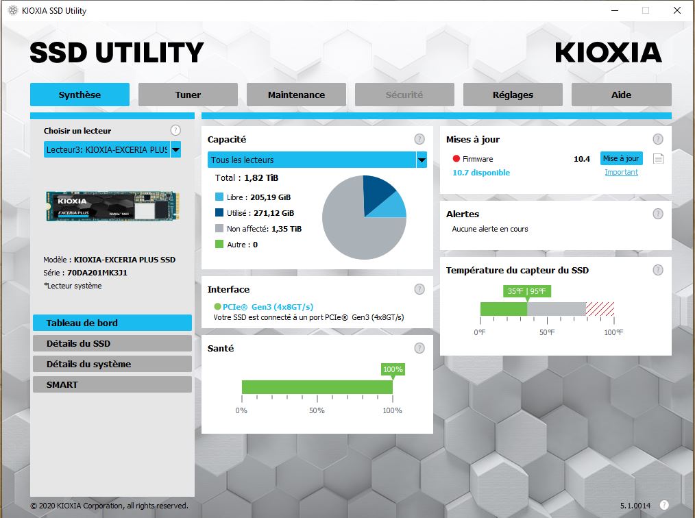695x518 pixels.
Task: Go to the Réglages tab
Action: click(513, 95)
